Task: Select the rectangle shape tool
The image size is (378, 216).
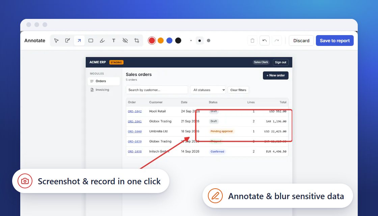Action: coord(91,40)
